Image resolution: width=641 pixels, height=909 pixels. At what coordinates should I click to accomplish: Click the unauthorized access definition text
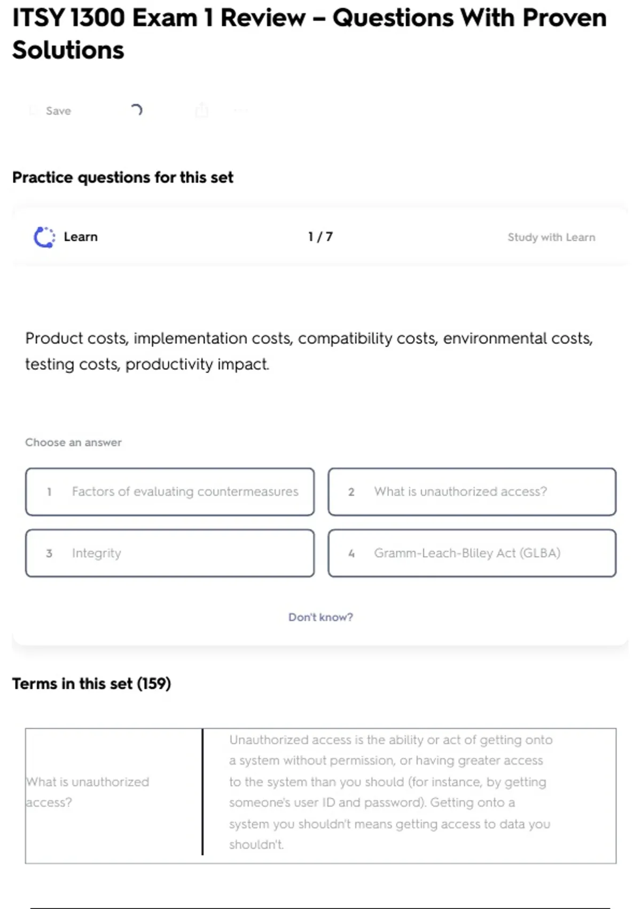[390, 792]
